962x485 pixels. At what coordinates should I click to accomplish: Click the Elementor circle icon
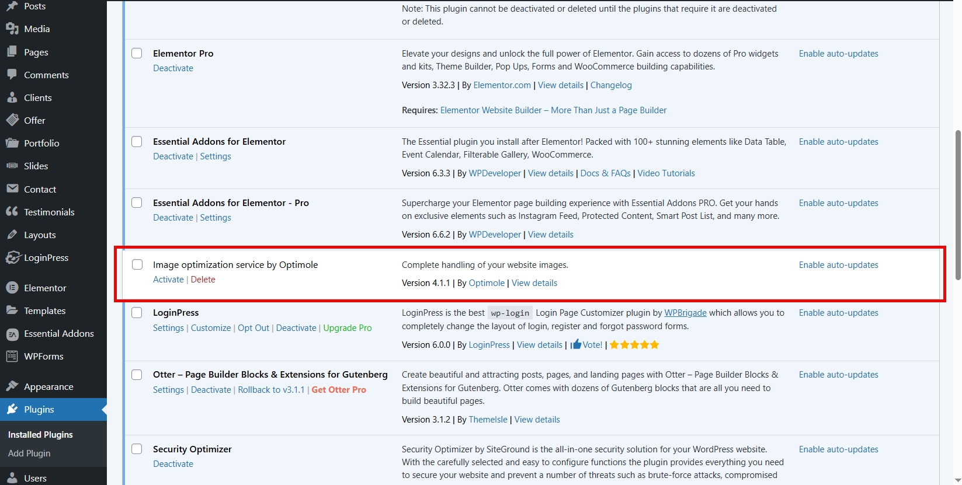point(12,288)
